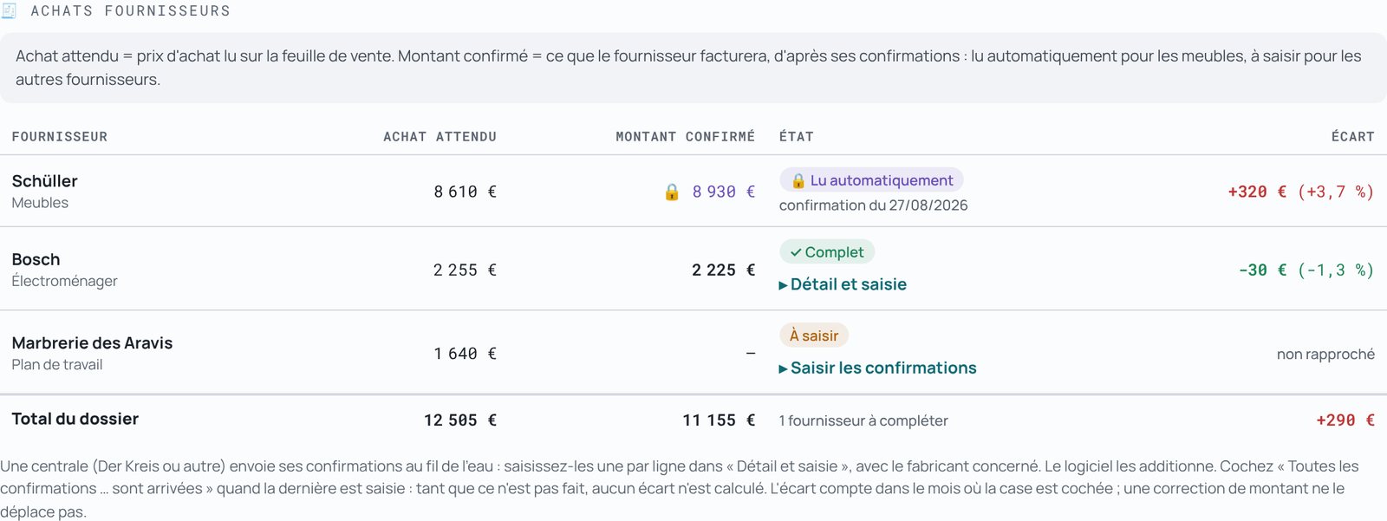Click 1 fournisseur à compléter text

863,420
